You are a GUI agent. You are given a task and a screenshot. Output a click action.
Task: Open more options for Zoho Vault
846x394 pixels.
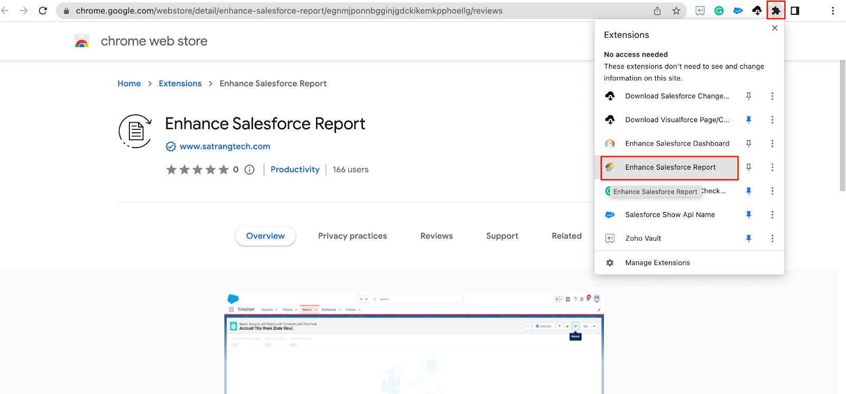(772, 239)
